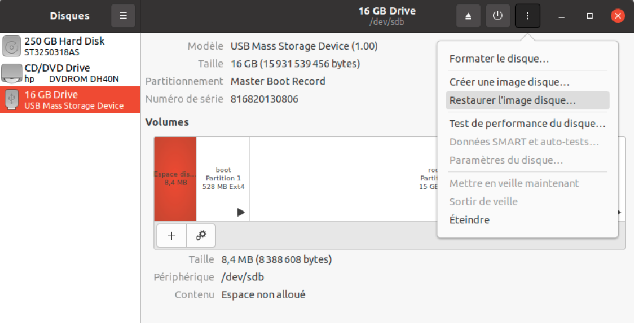Open the gears partition options icon

(201, 236)
